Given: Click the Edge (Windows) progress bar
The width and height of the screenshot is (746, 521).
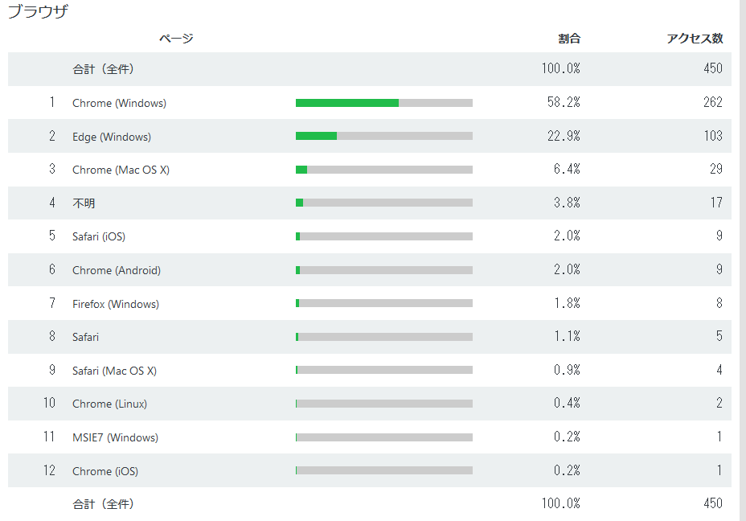Looking at the screenshot, I should pos(383,137).
